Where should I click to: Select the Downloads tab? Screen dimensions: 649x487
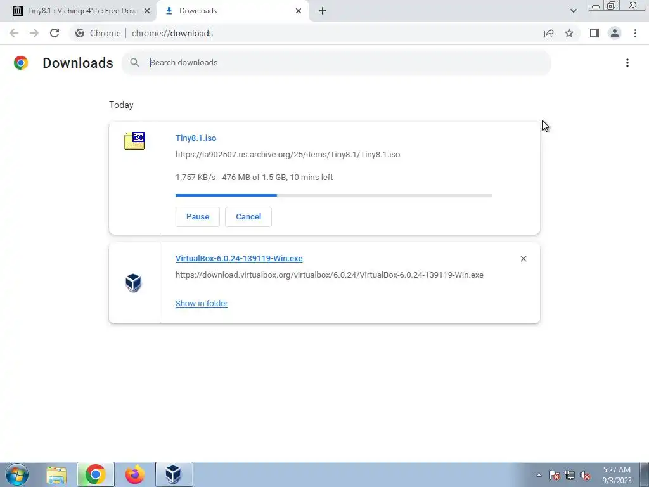(x=232, y=11)
